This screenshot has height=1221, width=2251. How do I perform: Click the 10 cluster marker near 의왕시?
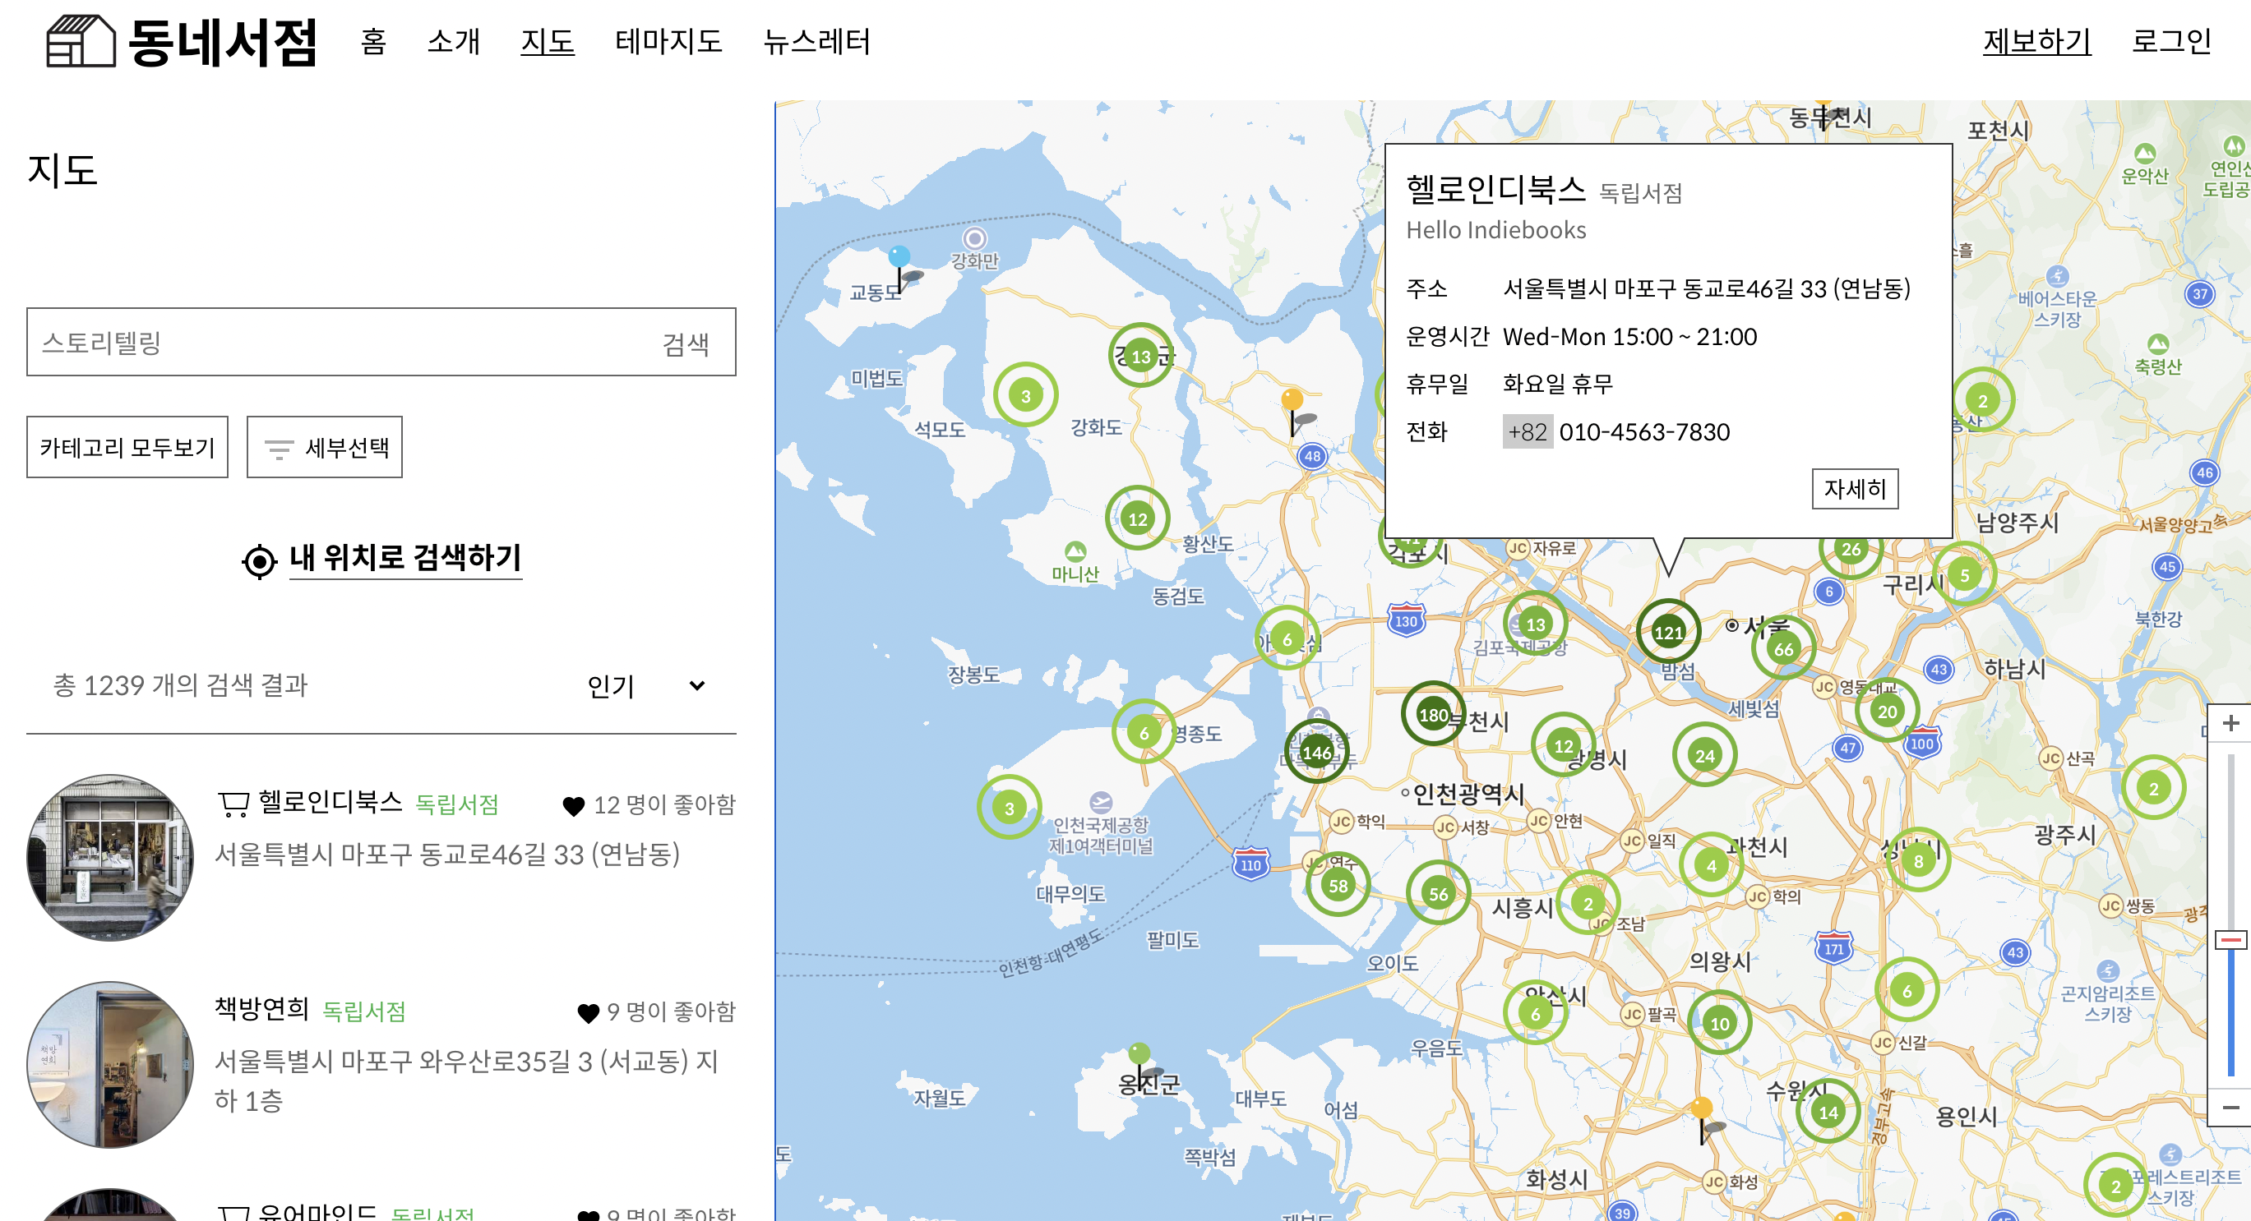(1720, 1023)
